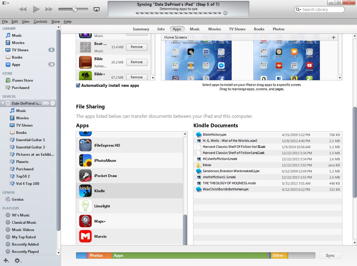Choose the iPhotoAlbum app
Screen dimensions: 357x266
[105, 161]
